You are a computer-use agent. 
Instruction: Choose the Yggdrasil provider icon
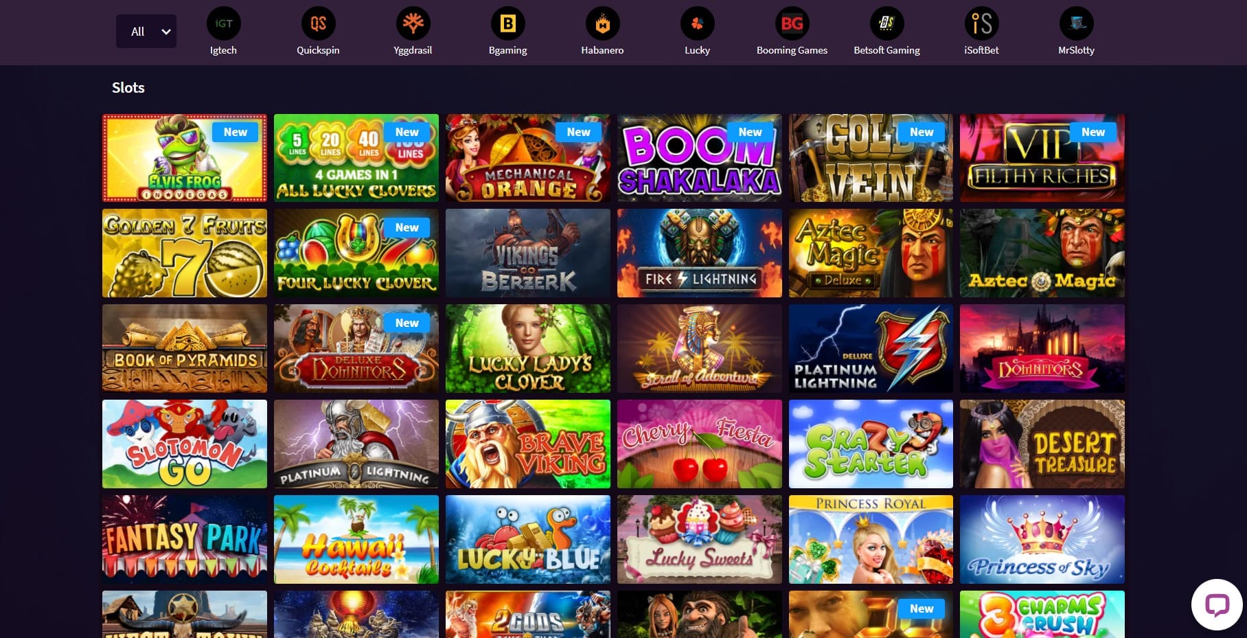pos(413,23)
